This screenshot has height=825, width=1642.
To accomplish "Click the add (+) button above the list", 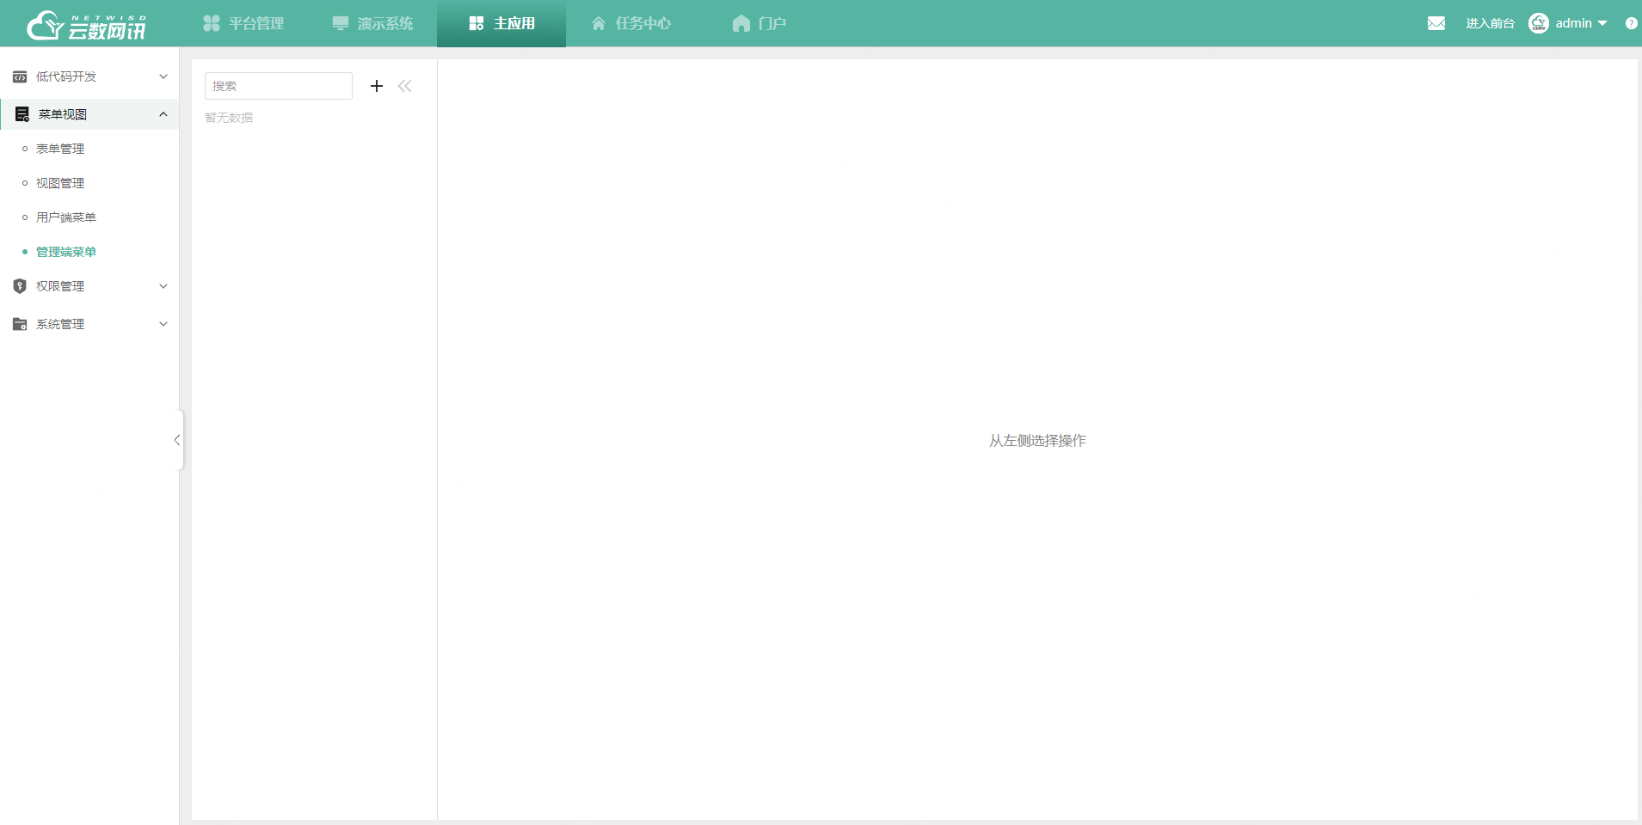I will tap(376, 86).
